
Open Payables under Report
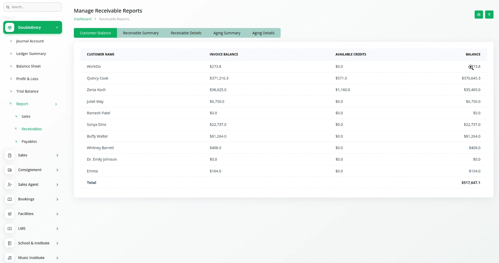click(29, 141)
